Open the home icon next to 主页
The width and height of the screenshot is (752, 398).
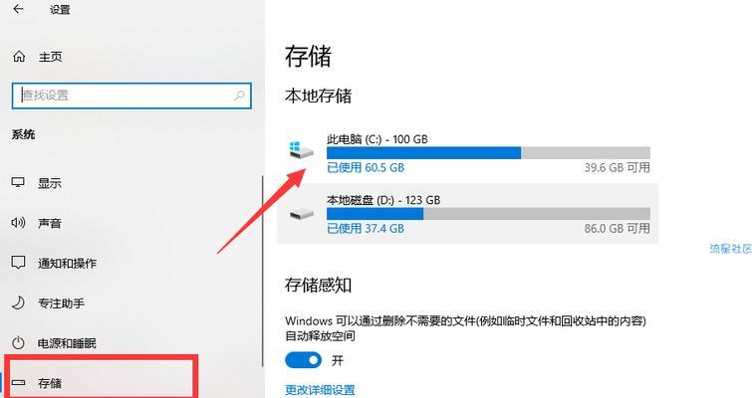[19, 57]
